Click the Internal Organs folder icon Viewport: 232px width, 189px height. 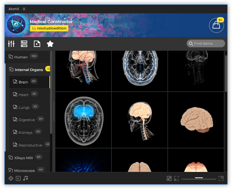click(x=11, y=69)
